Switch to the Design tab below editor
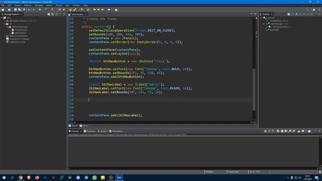Image resolution: width=322 pixels, height=181 pixels. (85, 126)
